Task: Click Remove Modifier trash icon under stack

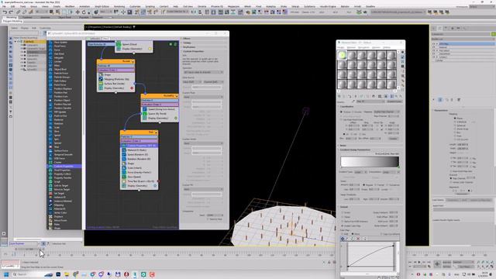Action: pyautogui.click(x=452, y=100)
